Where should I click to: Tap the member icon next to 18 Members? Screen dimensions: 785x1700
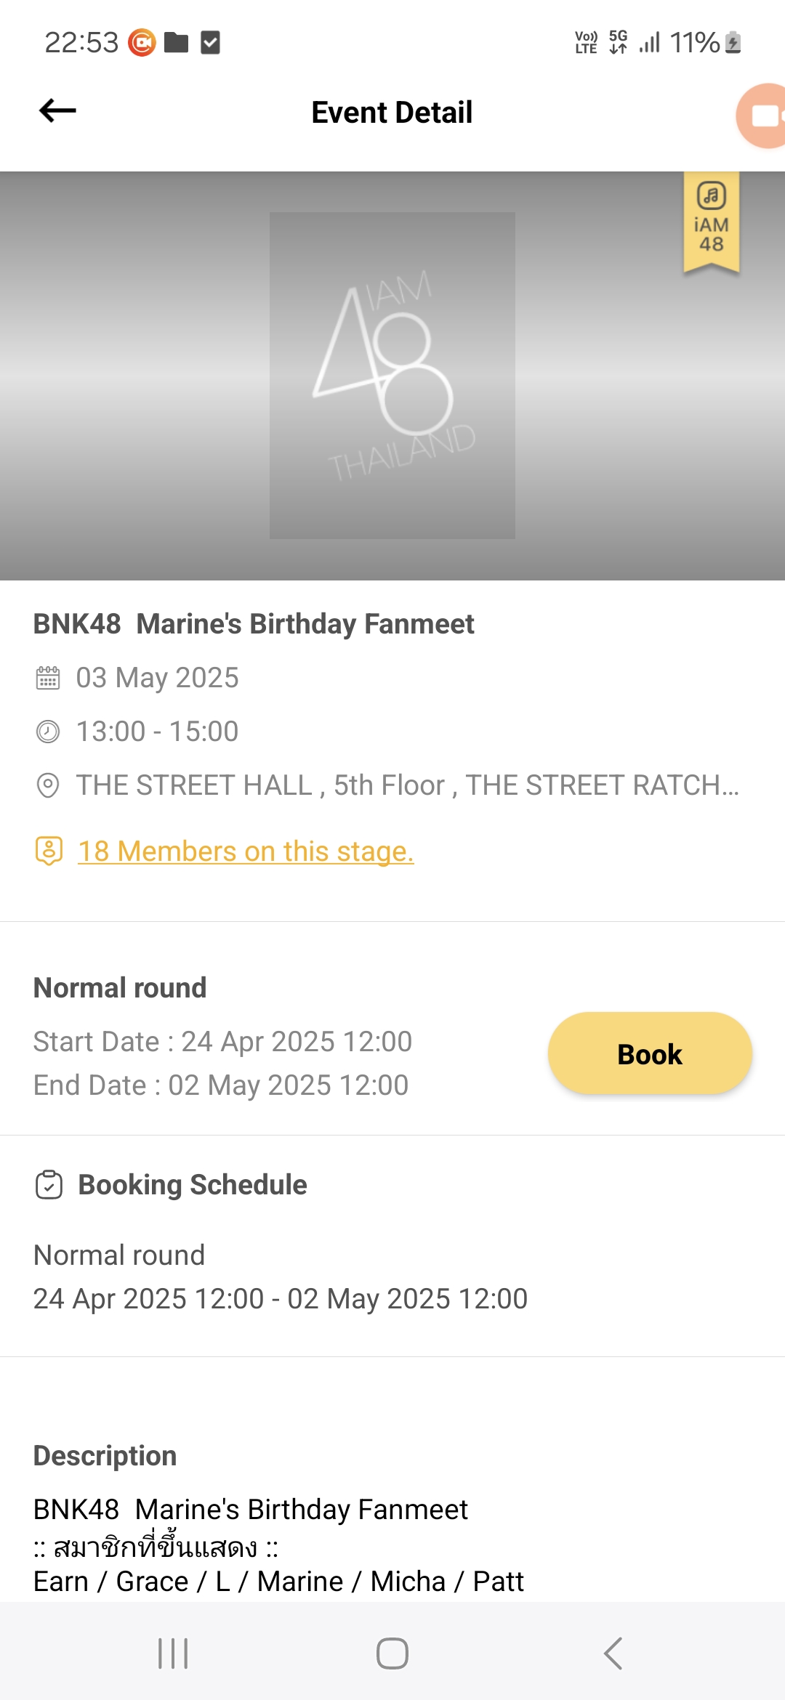click(x=49, y=851)
